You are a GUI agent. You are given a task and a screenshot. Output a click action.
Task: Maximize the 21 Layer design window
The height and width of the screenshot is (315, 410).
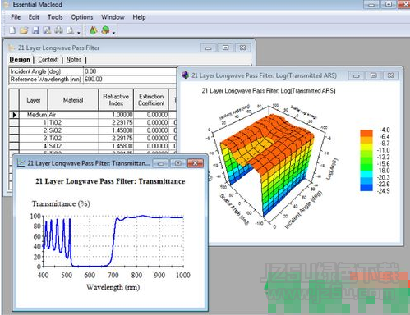point(226,48)
